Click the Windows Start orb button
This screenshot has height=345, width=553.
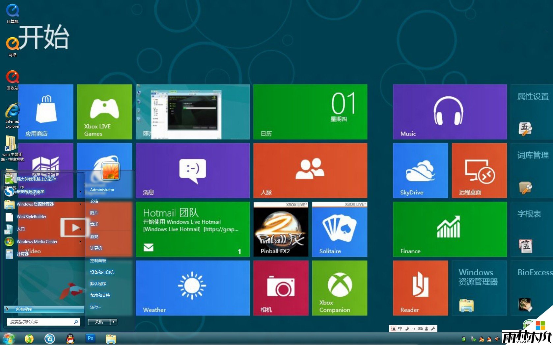pos(9,338)
